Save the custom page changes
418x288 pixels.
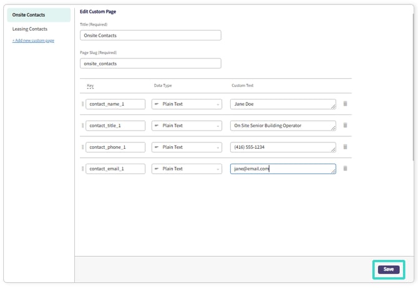coord(388,269)
